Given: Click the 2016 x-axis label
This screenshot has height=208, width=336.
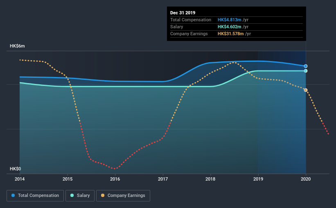Looking at the screenshot, I should tap(115, 179).
